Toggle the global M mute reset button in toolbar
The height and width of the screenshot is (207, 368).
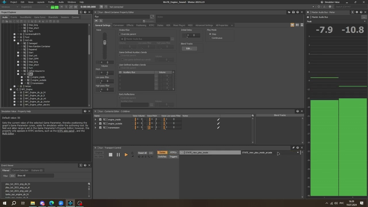click(x=62, y=7)
